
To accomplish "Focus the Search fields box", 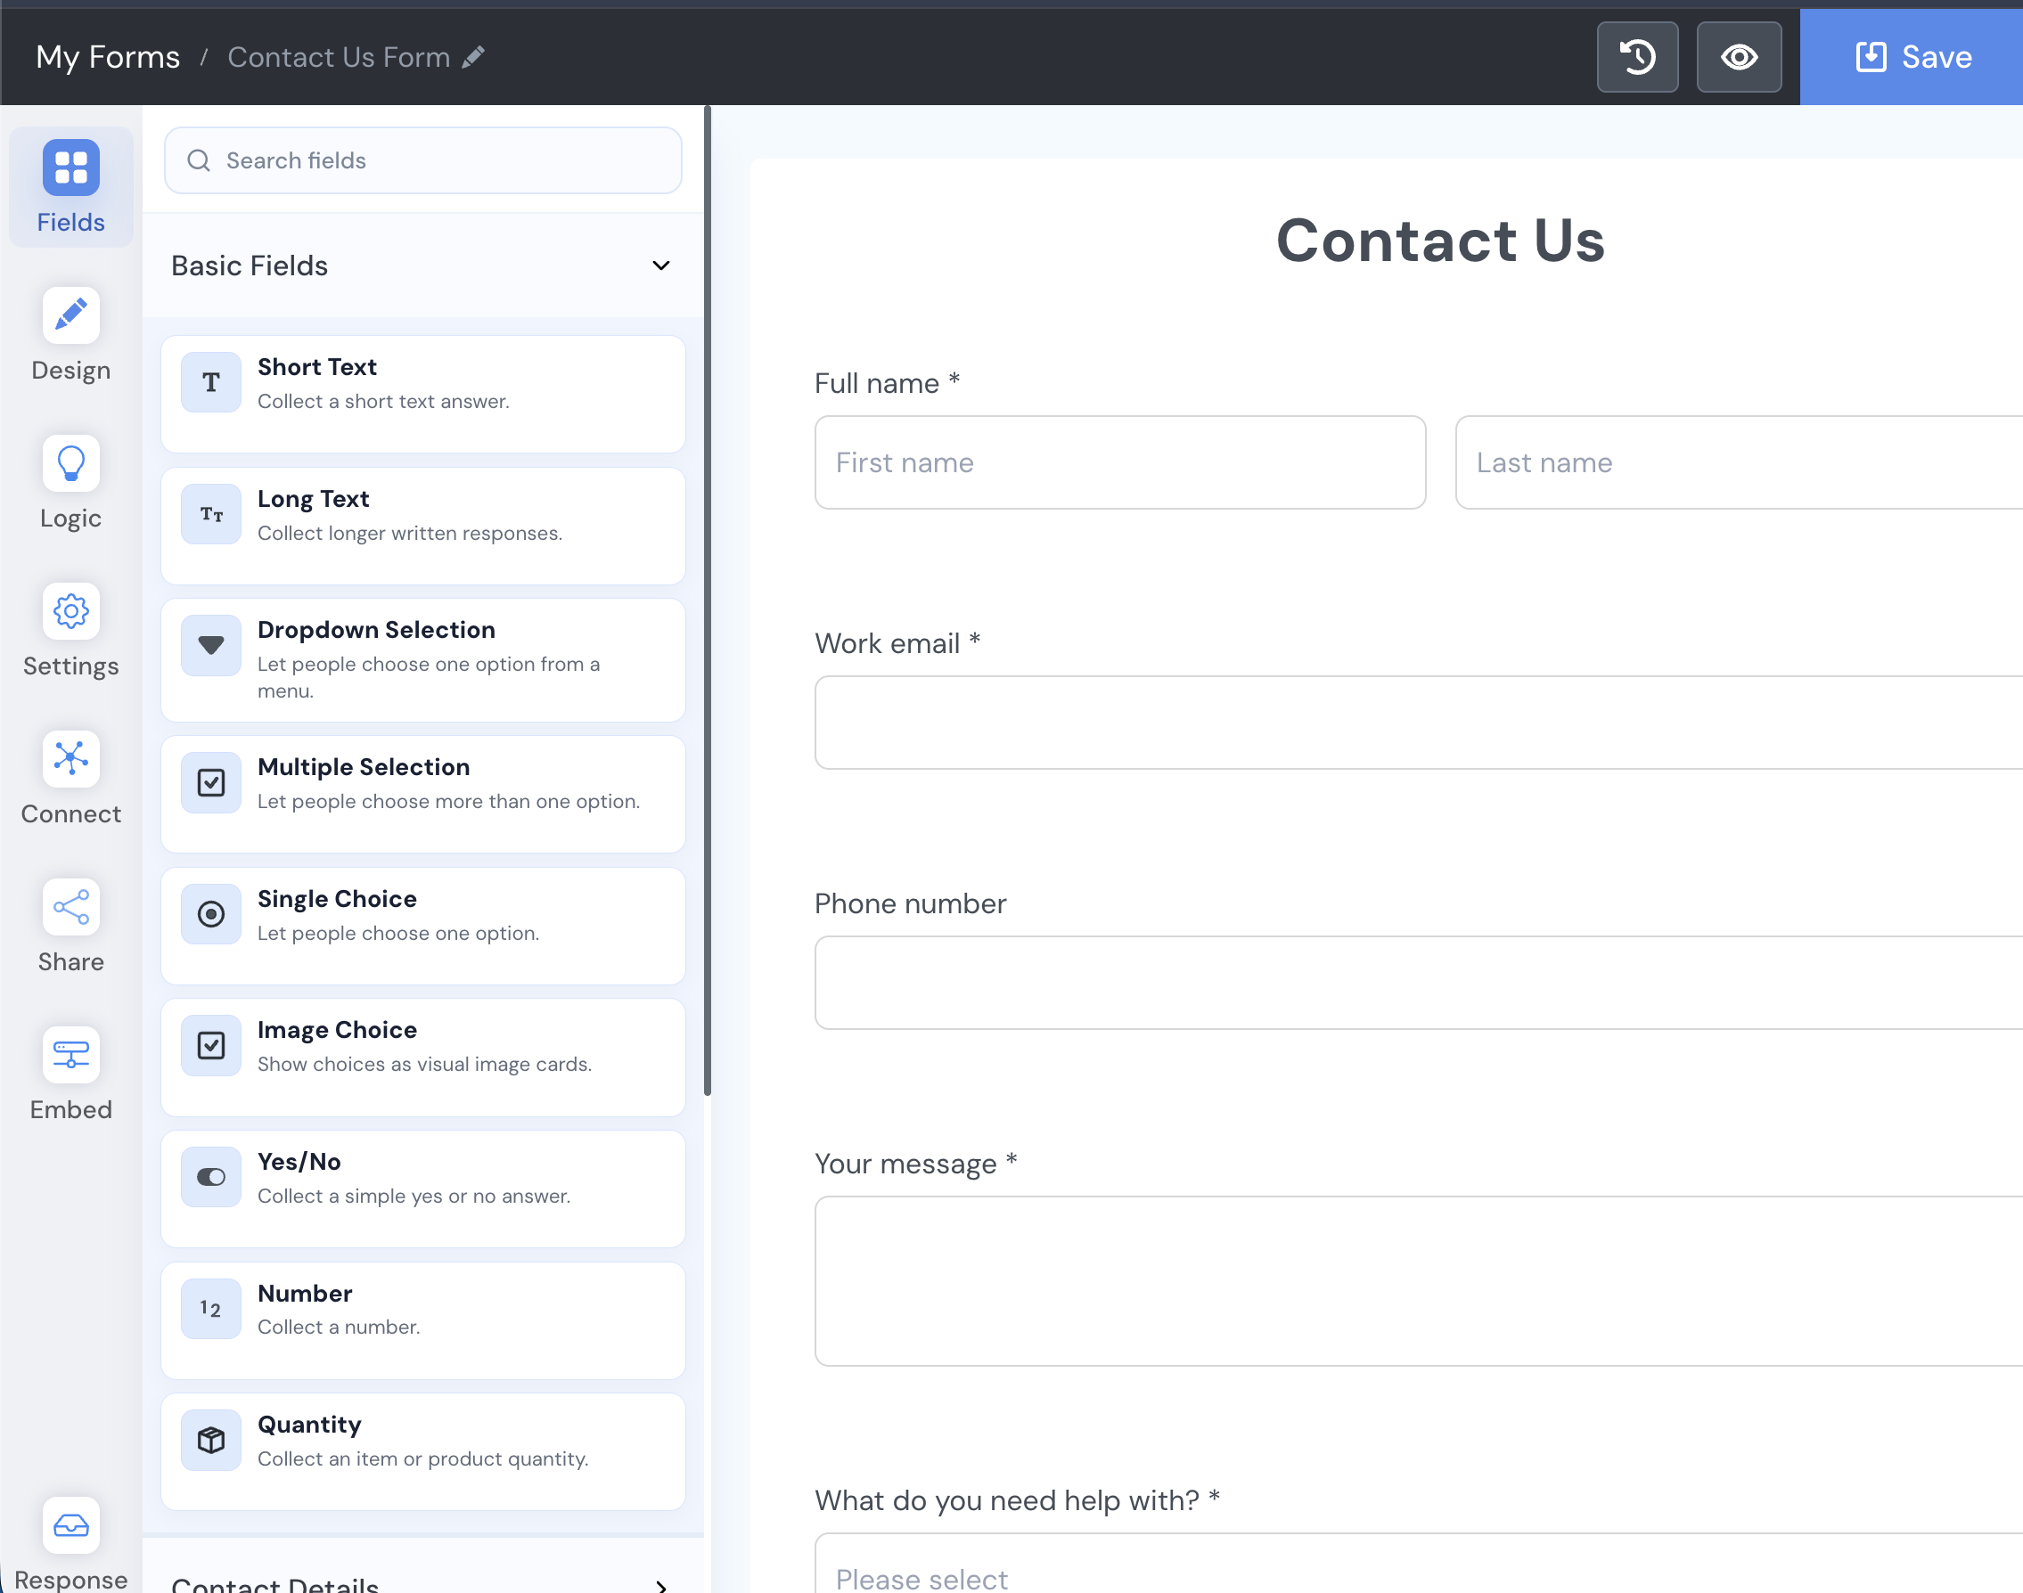I will pyautogui.click(x=422, y=160).
